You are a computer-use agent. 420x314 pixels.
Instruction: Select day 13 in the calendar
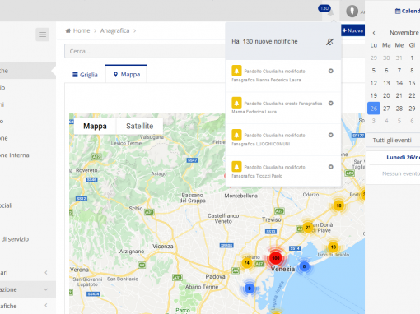[x=386, y=83]
